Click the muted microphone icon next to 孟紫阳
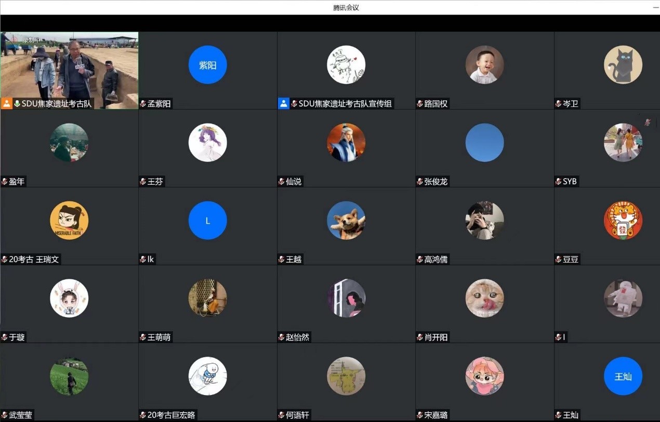 [x=143, y=104]
